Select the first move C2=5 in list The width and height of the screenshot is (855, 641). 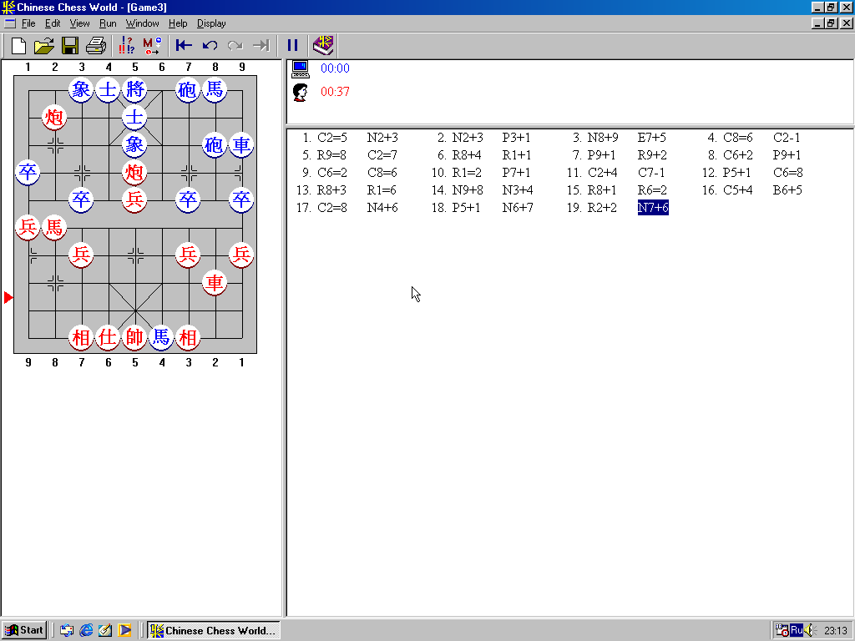(331, 138)
